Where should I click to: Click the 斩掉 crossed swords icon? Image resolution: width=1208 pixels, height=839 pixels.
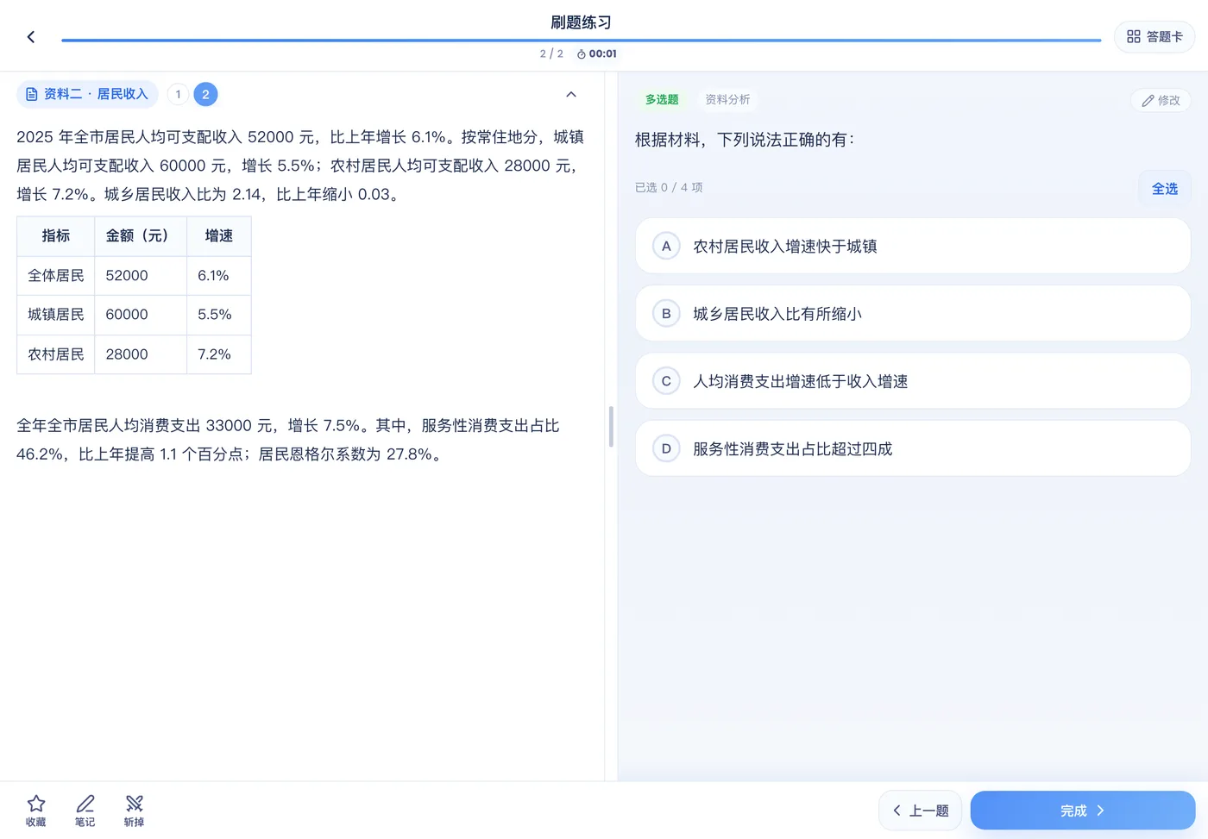[134, 811]
